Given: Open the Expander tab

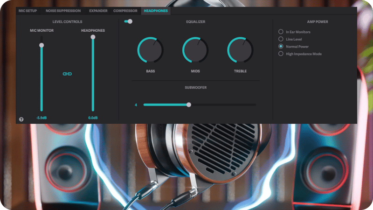Looking at the screenshot, I should click(x=98, y=10).
